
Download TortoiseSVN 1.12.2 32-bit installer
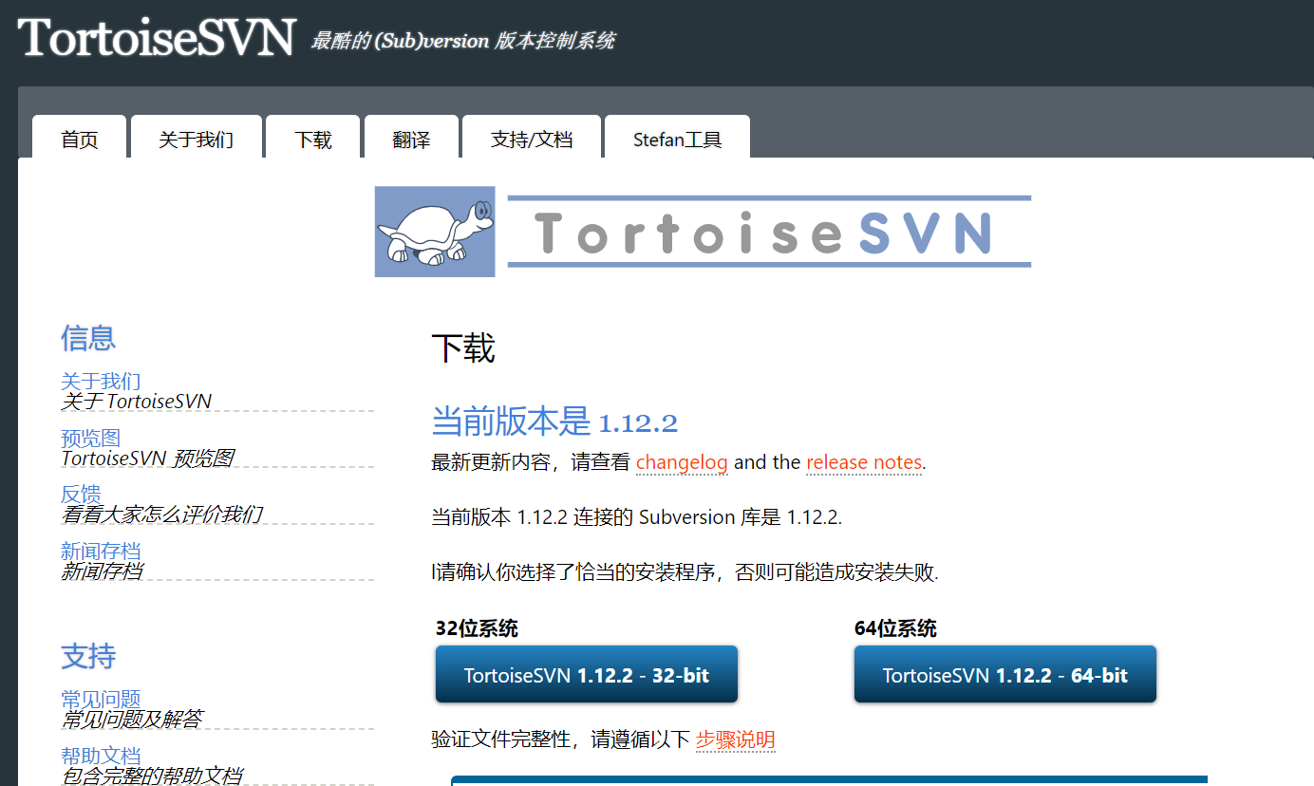(x=586, y=674)
